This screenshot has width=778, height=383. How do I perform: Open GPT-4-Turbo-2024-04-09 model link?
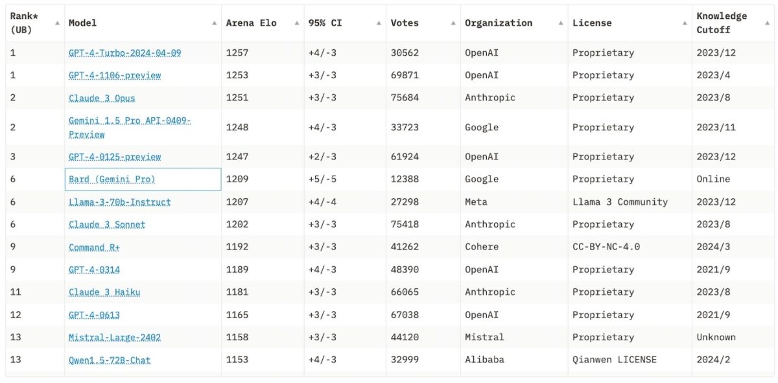pos(125,53)
